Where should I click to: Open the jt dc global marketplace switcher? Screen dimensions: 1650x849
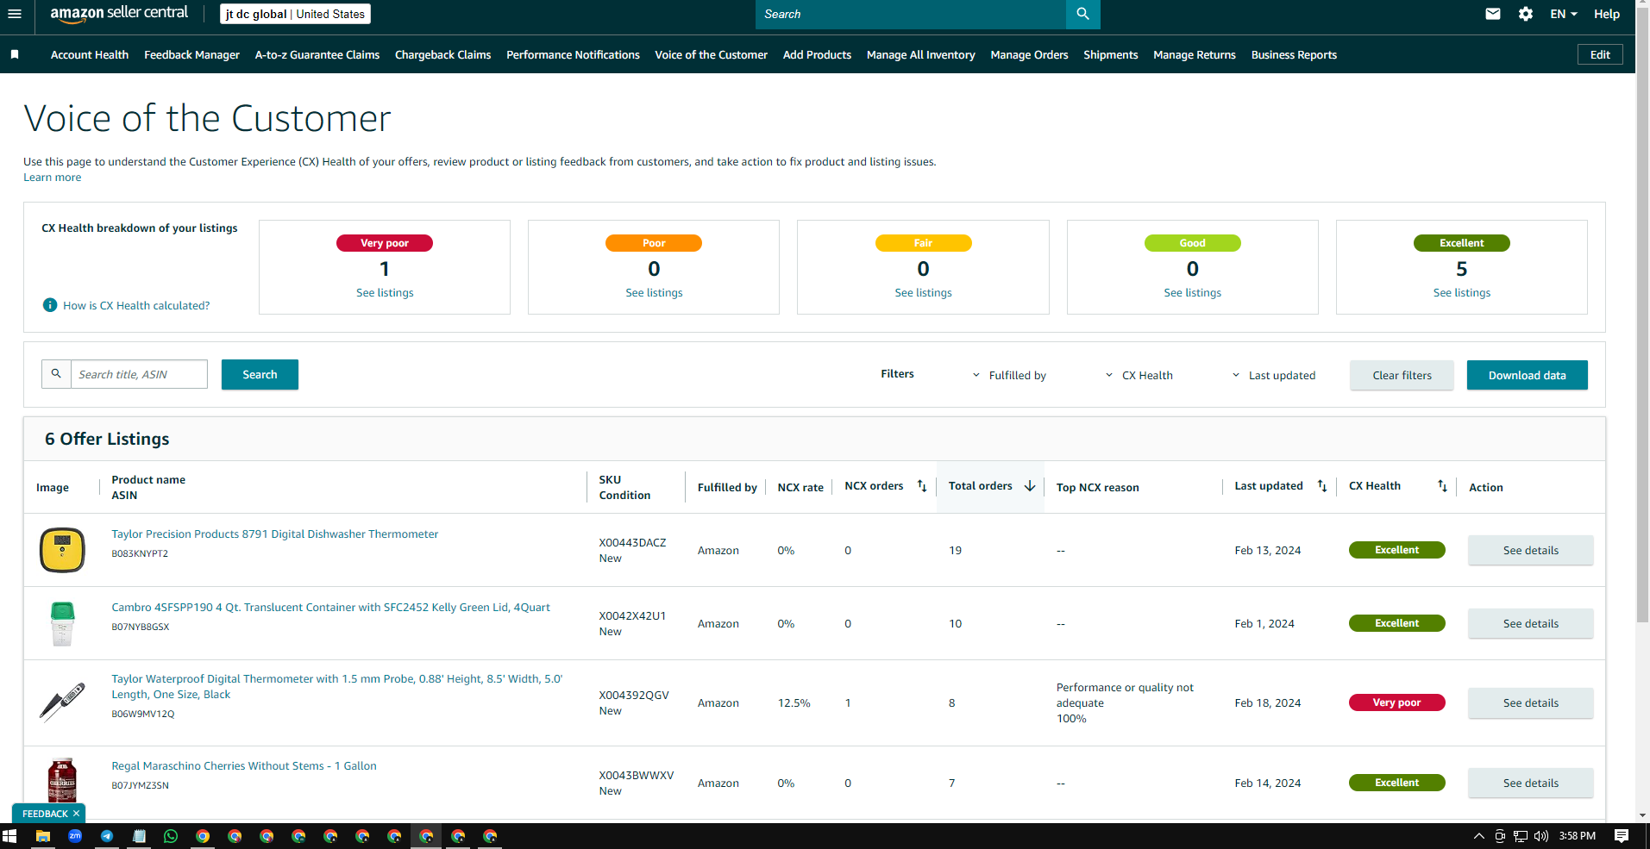pos(295,14)
